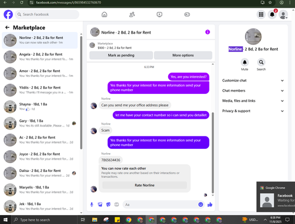Send a thumbs-up like
This screenshot has height=224, width=295.
[210, 204]
